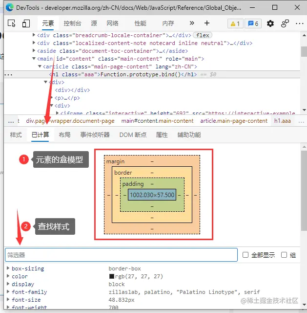The width and height of the screenshot is (307, 313).
Task: Open DevTools settings gear
Action: [270, 23]
